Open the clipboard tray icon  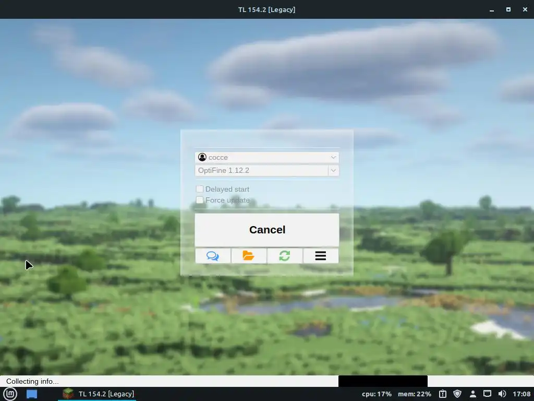pyautogui.click(x=442, y=394)
